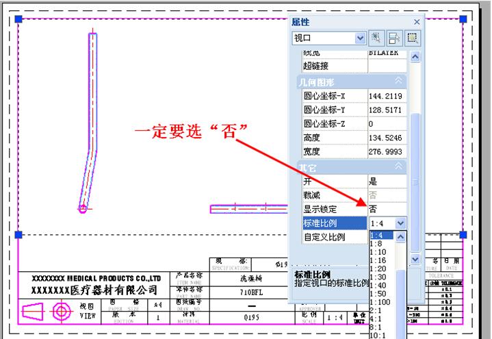The image size is (492, 339).
Task: Click the trapezoid projection symbol in title block
Action: [x=33, y=312]
